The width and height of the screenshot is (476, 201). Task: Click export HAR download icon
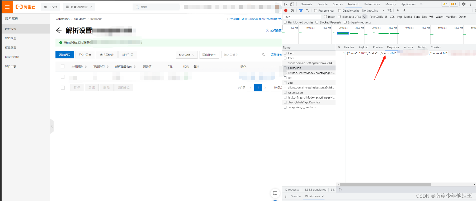(404, 11)
